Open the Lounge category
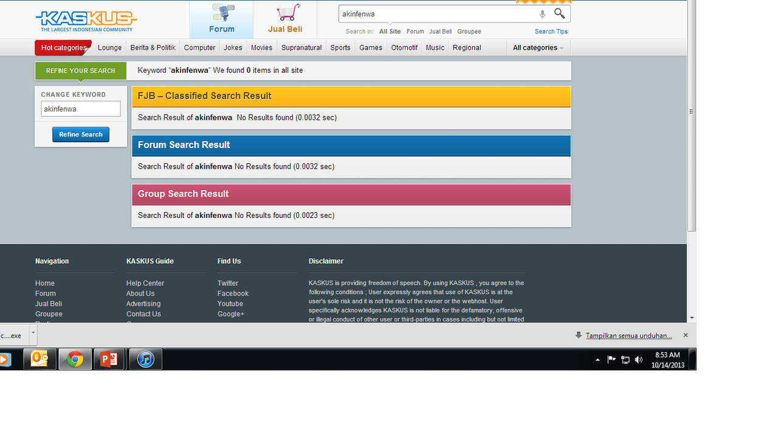This screenshot has height=437, width=778. (x=110, y=48)
